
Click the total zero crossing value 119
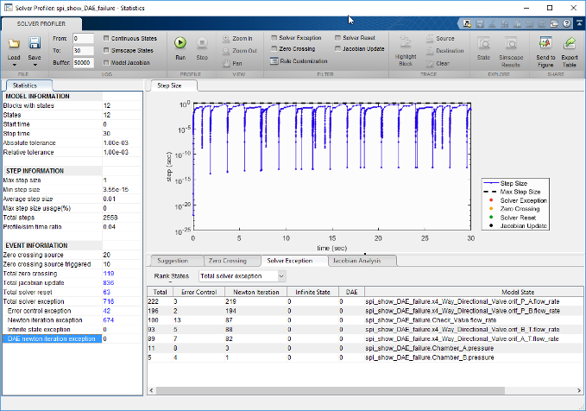[109, 272]
